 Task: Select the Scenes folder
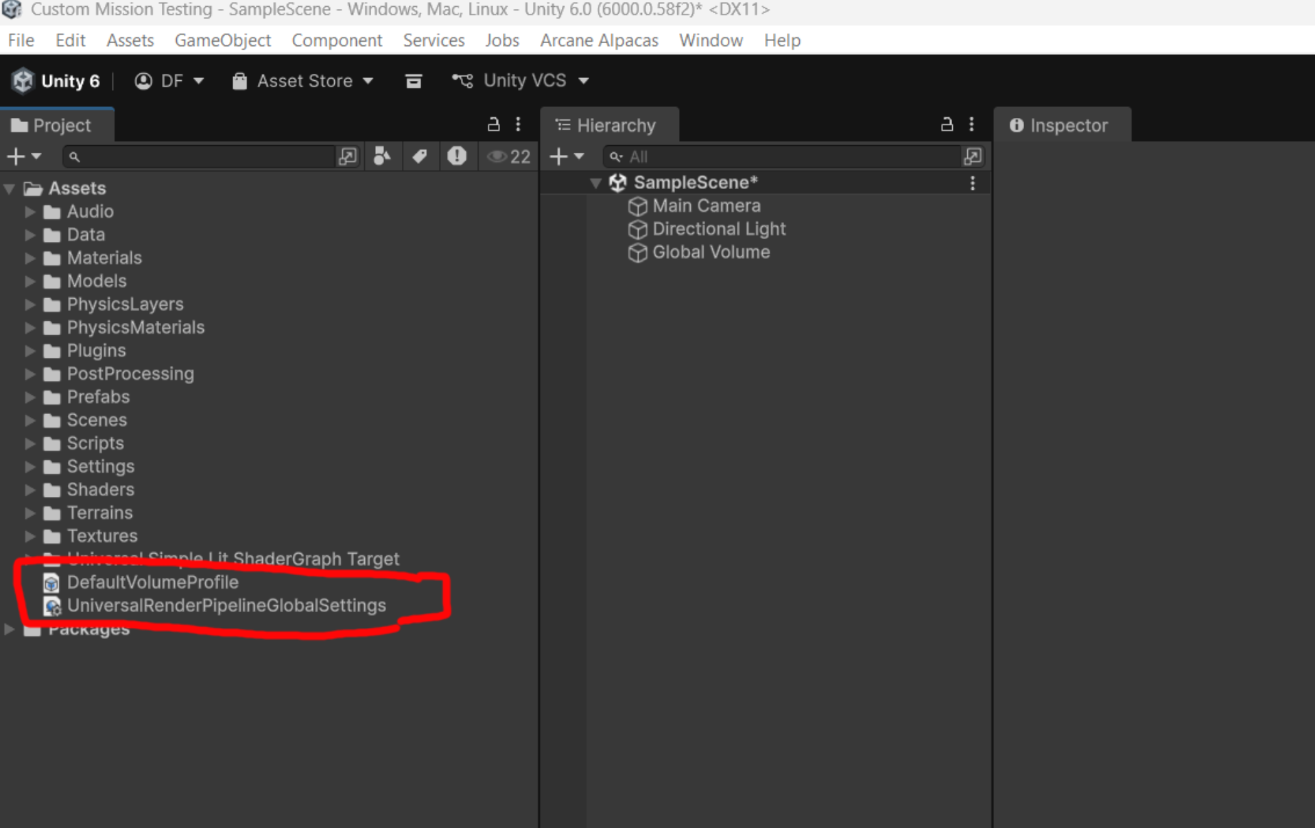point(97,420)
